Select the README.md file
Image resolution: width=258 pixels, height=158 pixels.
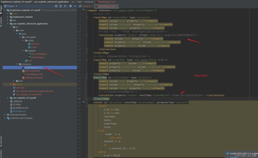click(x=19, y=111)
